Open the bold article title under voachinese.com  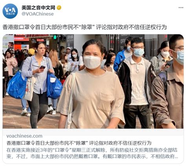79,143
